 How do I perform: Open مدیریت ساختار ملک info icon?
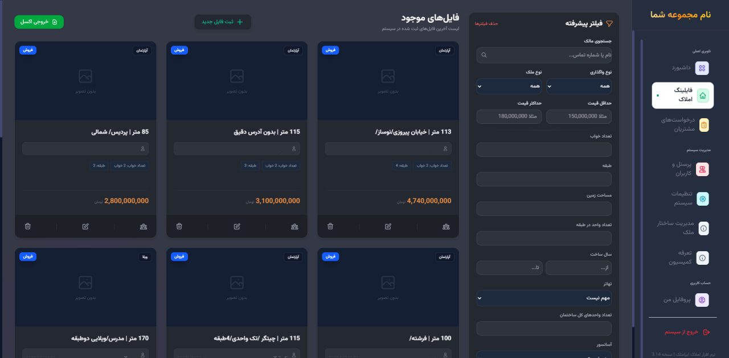click(703, 228)
